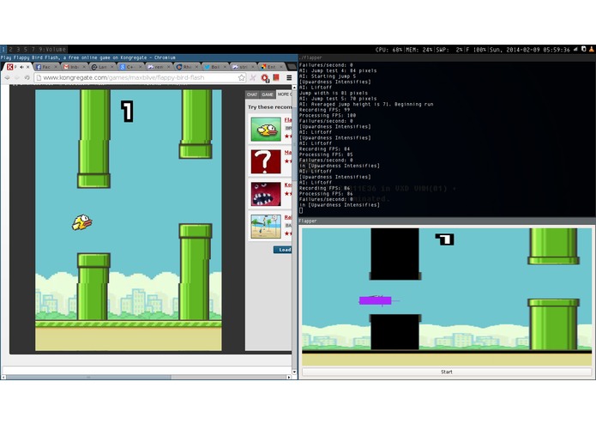Screen dimensions: 596x424
Task: Click the page's vertical scrollbar down arrow
Action: (x=294, y=372)
